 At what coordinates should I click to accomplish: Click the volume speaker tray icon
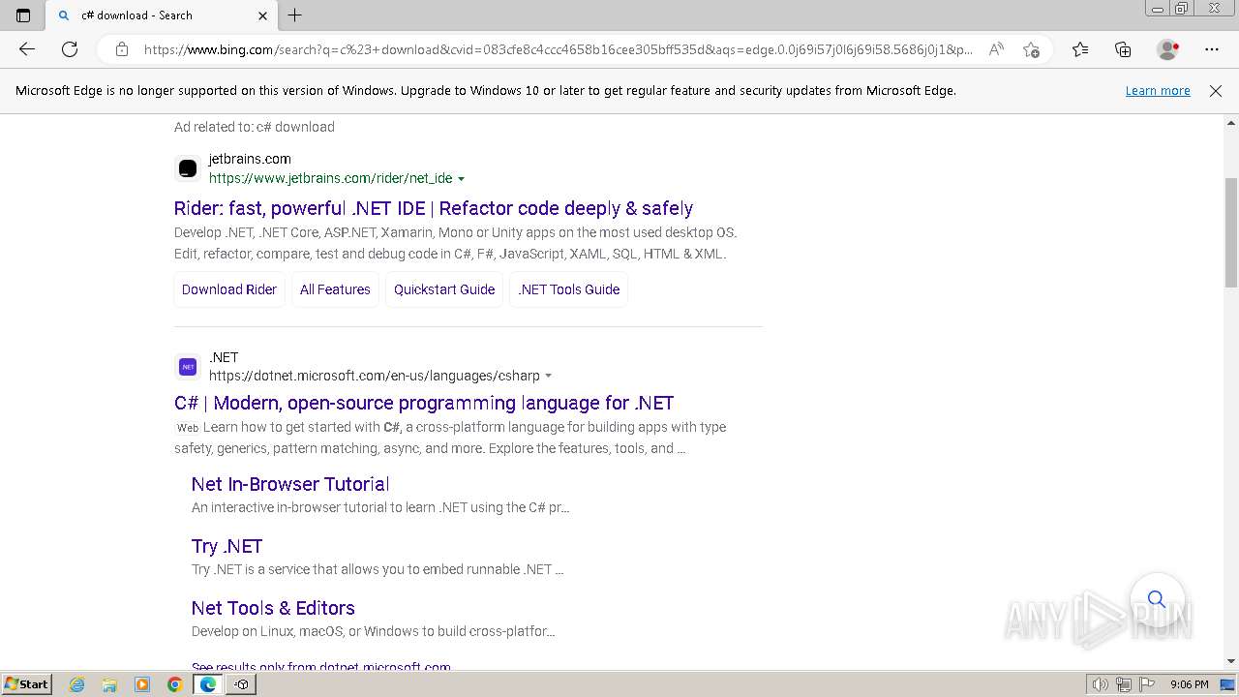point(1101,684)
